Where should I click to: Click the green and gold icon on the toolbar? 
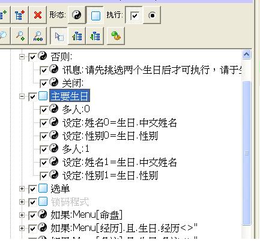116,36
